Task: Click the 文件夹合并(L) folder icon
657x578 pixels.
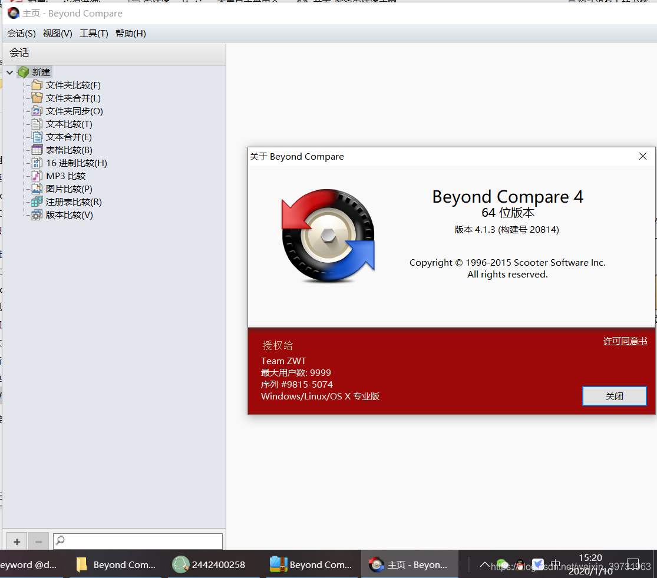Action: [x=37, y=98]
